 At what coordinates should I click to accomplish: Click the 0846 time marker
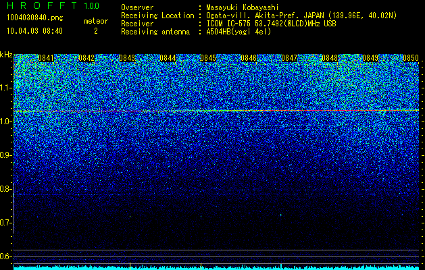point(249,58)
